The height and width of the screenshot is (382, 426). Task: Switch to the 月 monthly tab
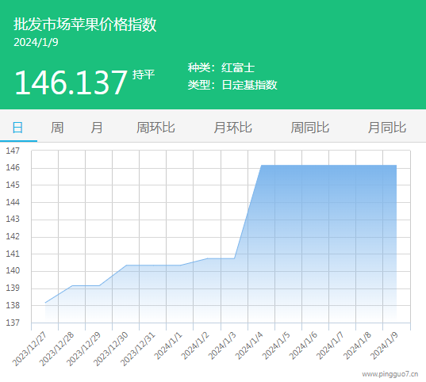(x=97, y=128)
